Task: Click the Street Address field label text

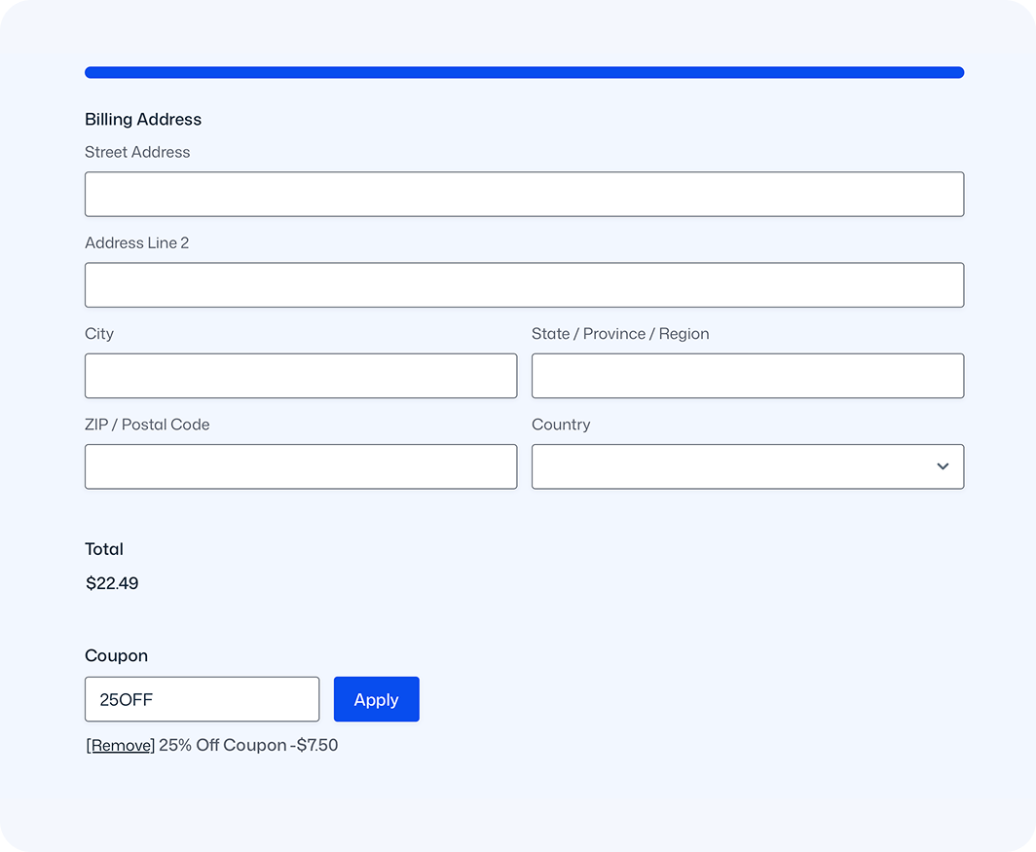Action: pyautogui.click(x=137, y=152)
